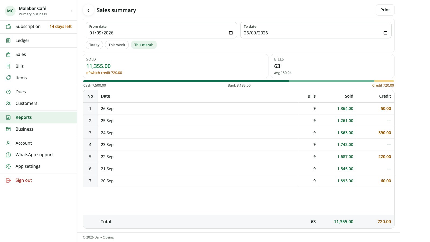The image size is (430, 242).
Task: Click the 20 Sep date row
Action: [x=239, y=181]
